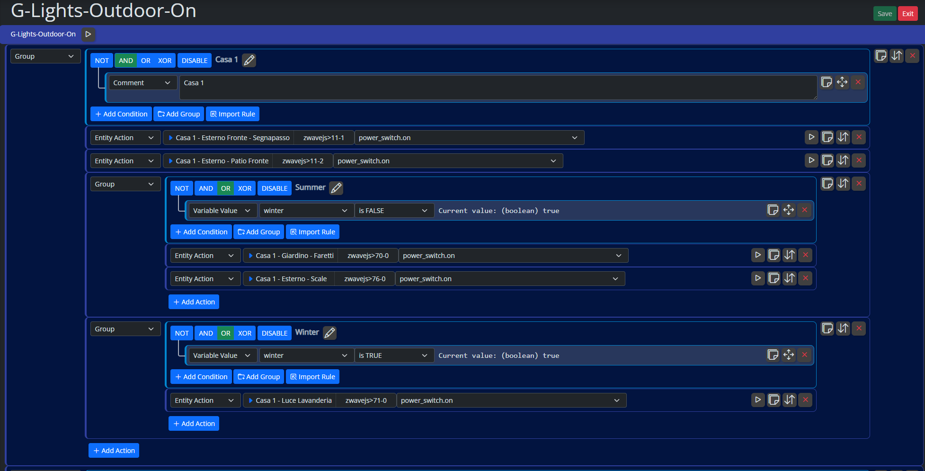Screen dimensions: 925x471
Task: Click the pencil icon beside Winter group
Action: [x=329, y=333]
